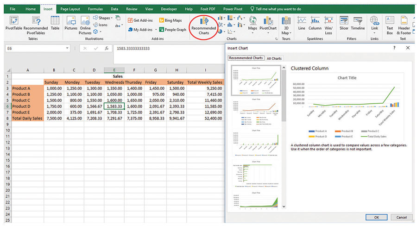Select the Recommended Charts tab in the dialog
This screenshot has width=417, height=226.
pos(246,58)
